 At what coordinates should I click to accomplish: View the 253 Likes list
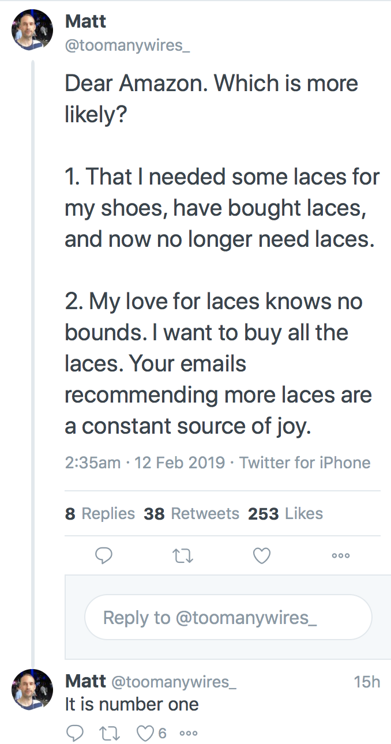pos(285,514)
